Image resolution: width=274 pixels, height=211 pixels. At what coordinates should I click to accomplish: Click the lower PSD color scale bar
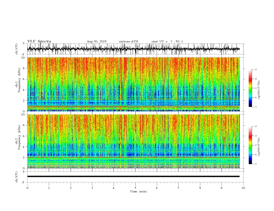point(250,145)
